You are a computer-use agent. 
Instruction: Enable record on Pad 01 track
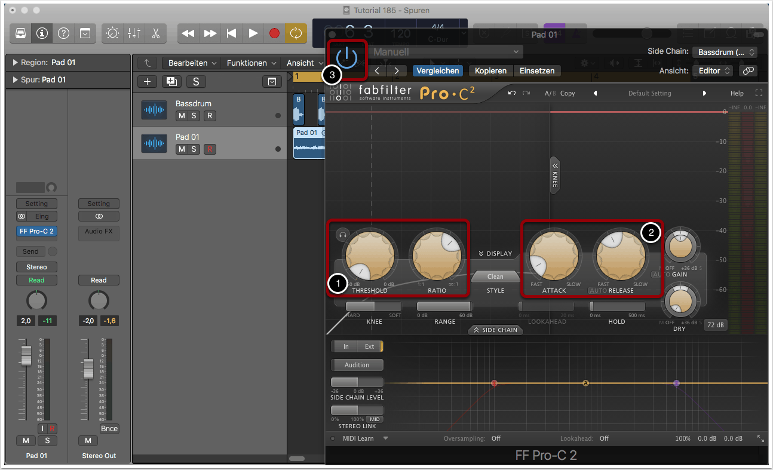point(209,149)
